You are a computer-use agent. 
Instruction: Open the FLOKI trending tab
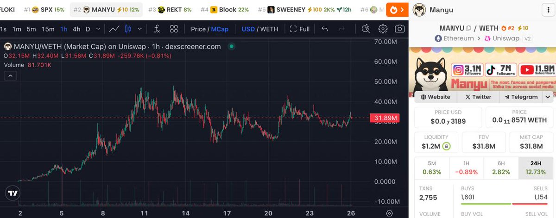pos(7,9)
